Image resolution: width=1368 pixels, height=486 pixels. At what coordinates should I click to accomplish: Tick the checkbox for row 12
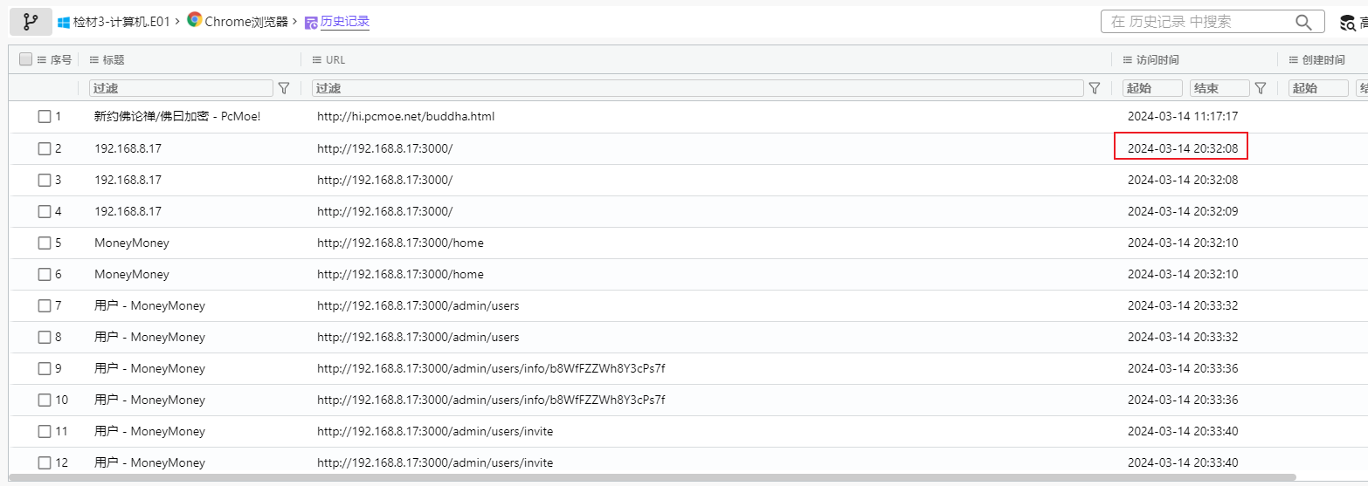click(x=45, y=462)
